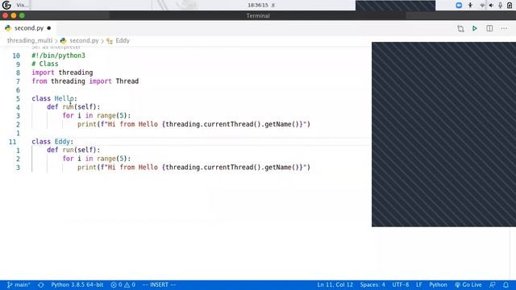Open the threading_multi breadcrumb folder
516x290 pixels.
pyautogui.click(x=30, y=40)
